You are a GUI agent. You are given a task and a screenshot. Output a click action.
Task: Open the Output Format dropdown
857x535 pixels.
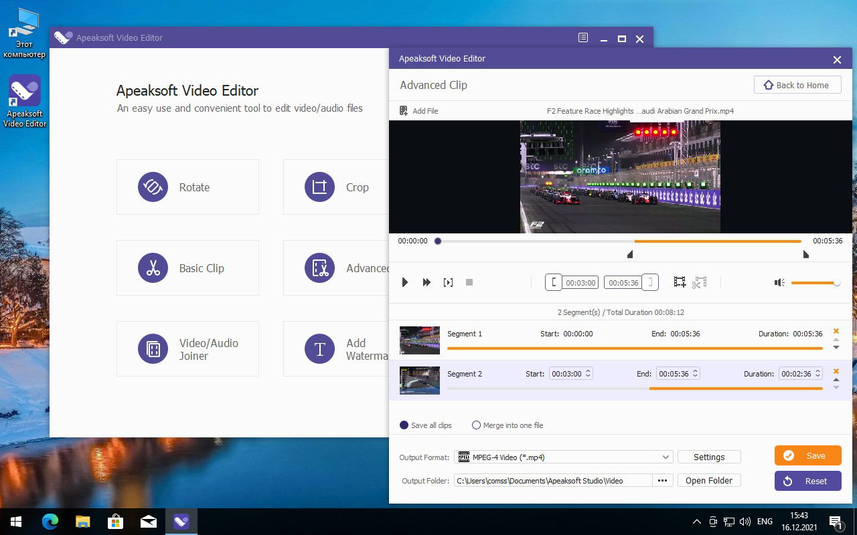click(665, 457)
